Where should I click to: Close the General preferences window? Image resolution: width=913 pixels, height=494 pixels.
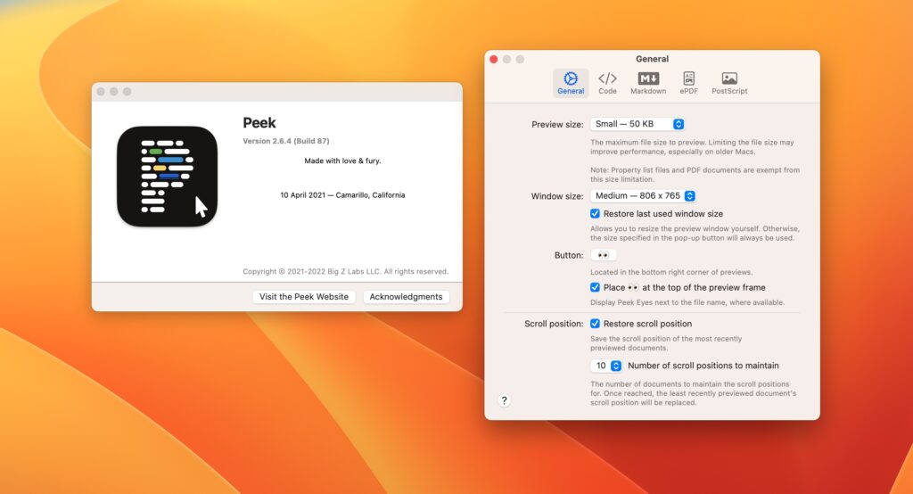tap(494, 60)
